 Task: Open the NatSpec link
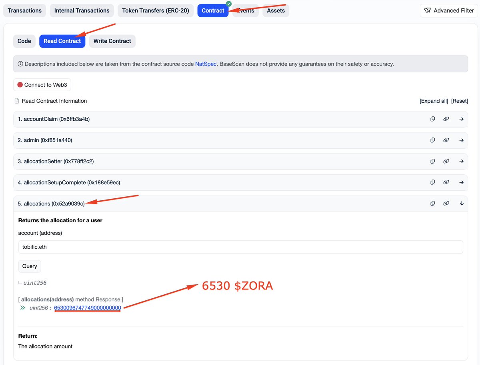click(206, 64)
